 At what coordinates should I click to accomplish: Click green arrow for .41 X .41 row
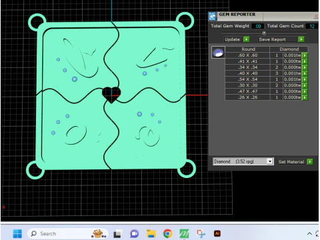[x=305, y=61]
